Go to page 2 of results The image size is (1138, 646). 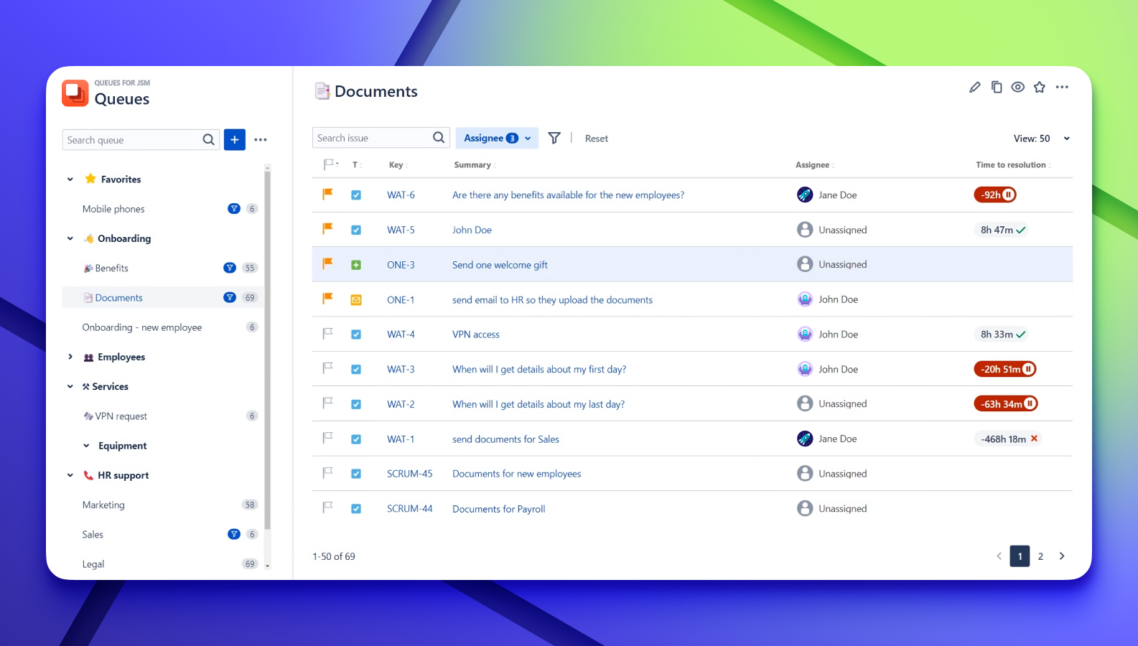[x=1040, y=556]
